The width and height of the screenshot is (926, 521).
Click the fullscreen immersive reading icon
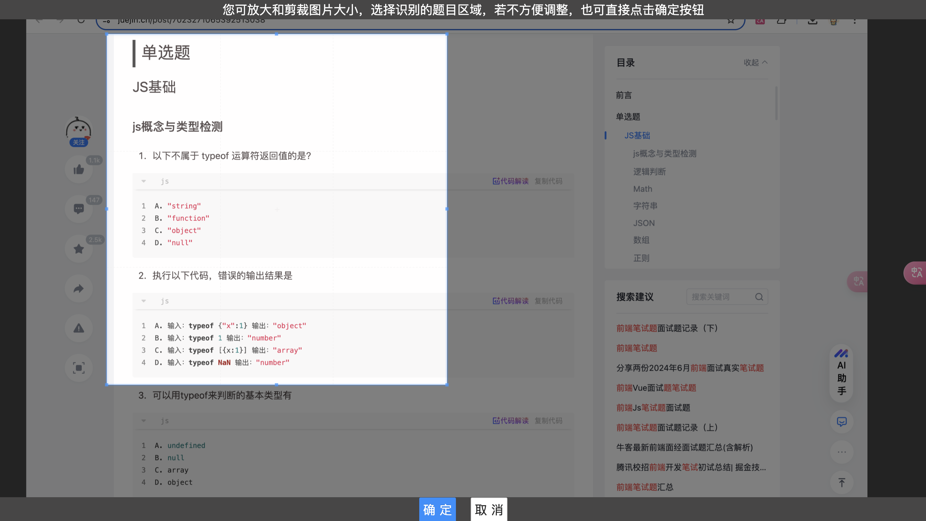coord(79,368)
